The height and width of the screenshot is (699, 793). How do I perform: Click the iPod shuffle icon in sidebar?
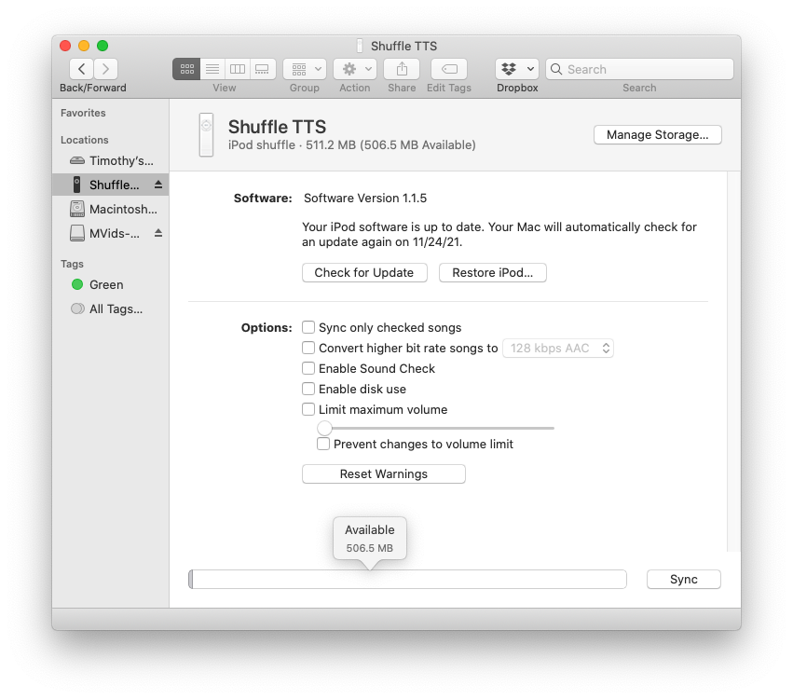76,185
